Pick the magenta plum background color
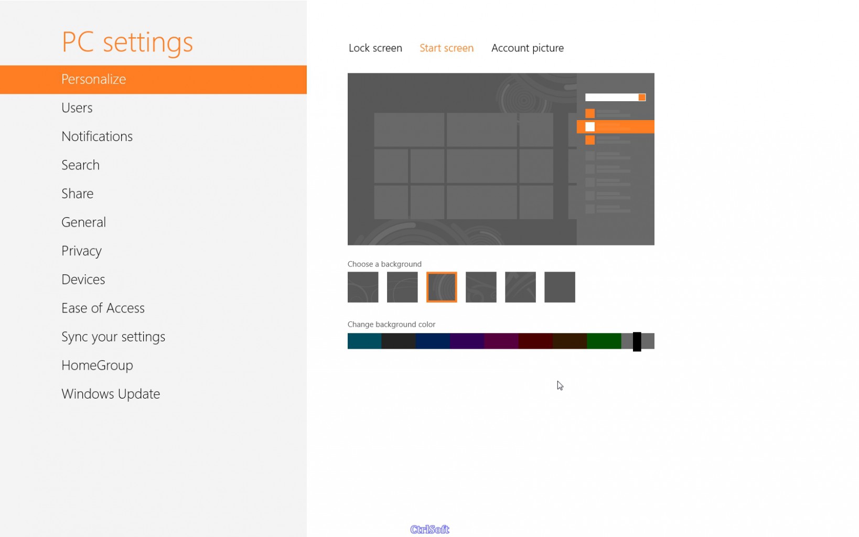859x537 pixels. pos(501,341)
